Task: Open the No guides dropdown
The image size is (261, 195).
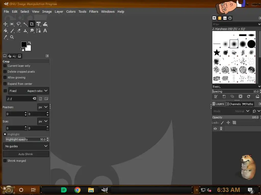Action: [26, 146]
